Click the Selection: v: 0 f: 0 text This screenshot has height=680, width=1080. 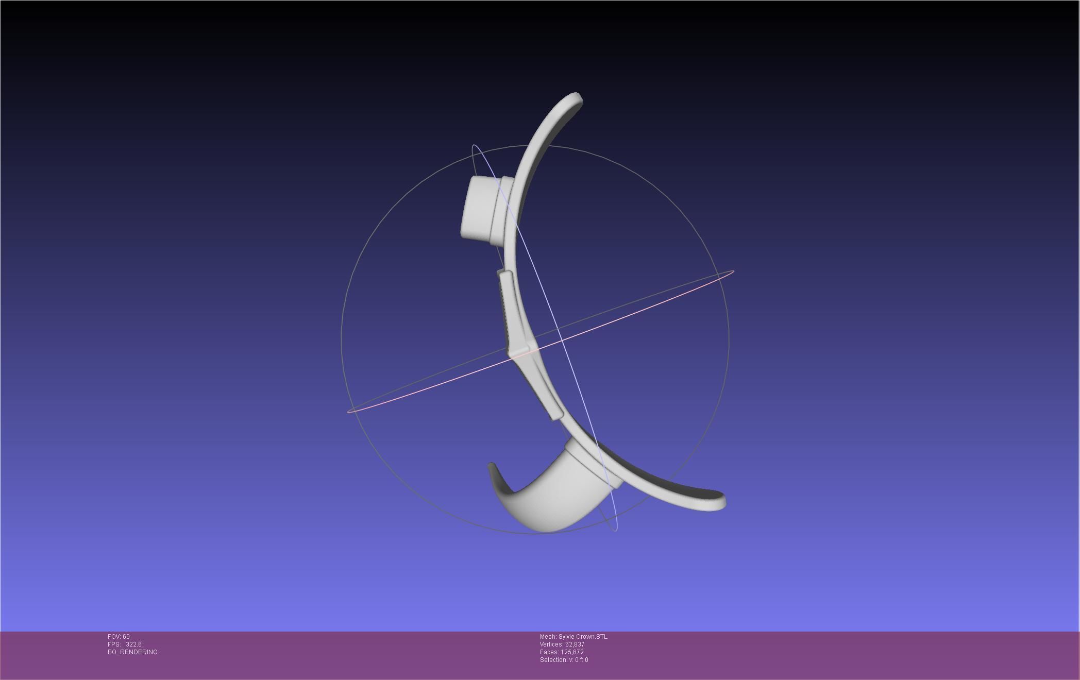click(564, 660)
